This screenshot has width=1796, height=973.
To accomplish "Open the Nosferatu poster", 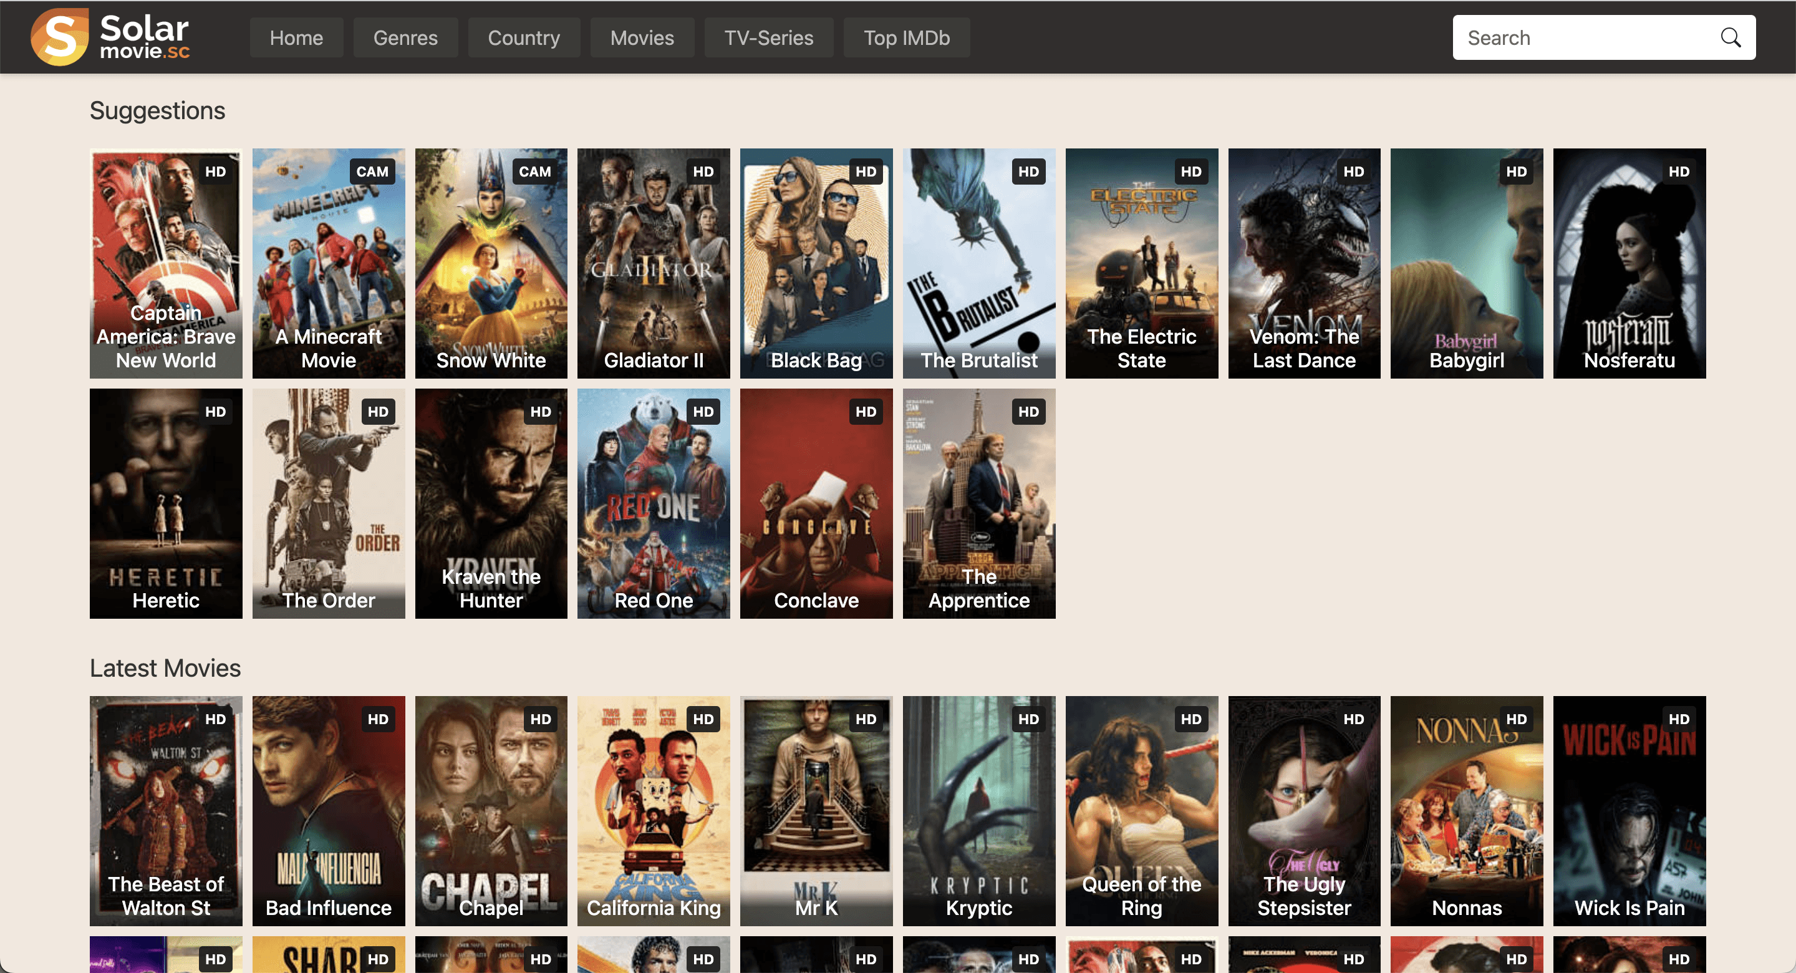I will pos(1629,264).
